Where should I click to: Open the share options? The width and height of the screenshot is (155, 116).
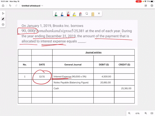[146, 6]
